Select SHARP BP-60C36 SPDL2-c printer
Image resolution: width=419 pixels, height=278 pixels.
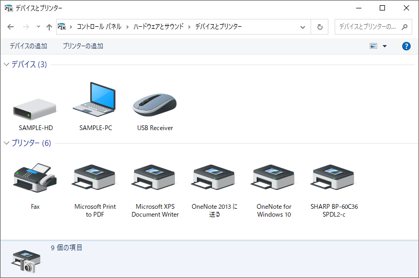334,177
